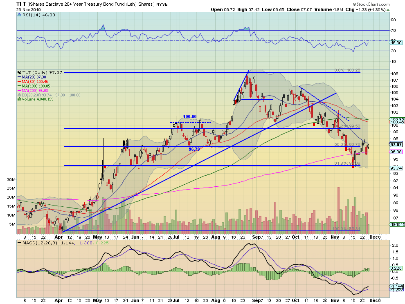Click the 46.30 RSI value tag on right axis
The height and width of the screenshot is (304, 405).
(396, 43)
